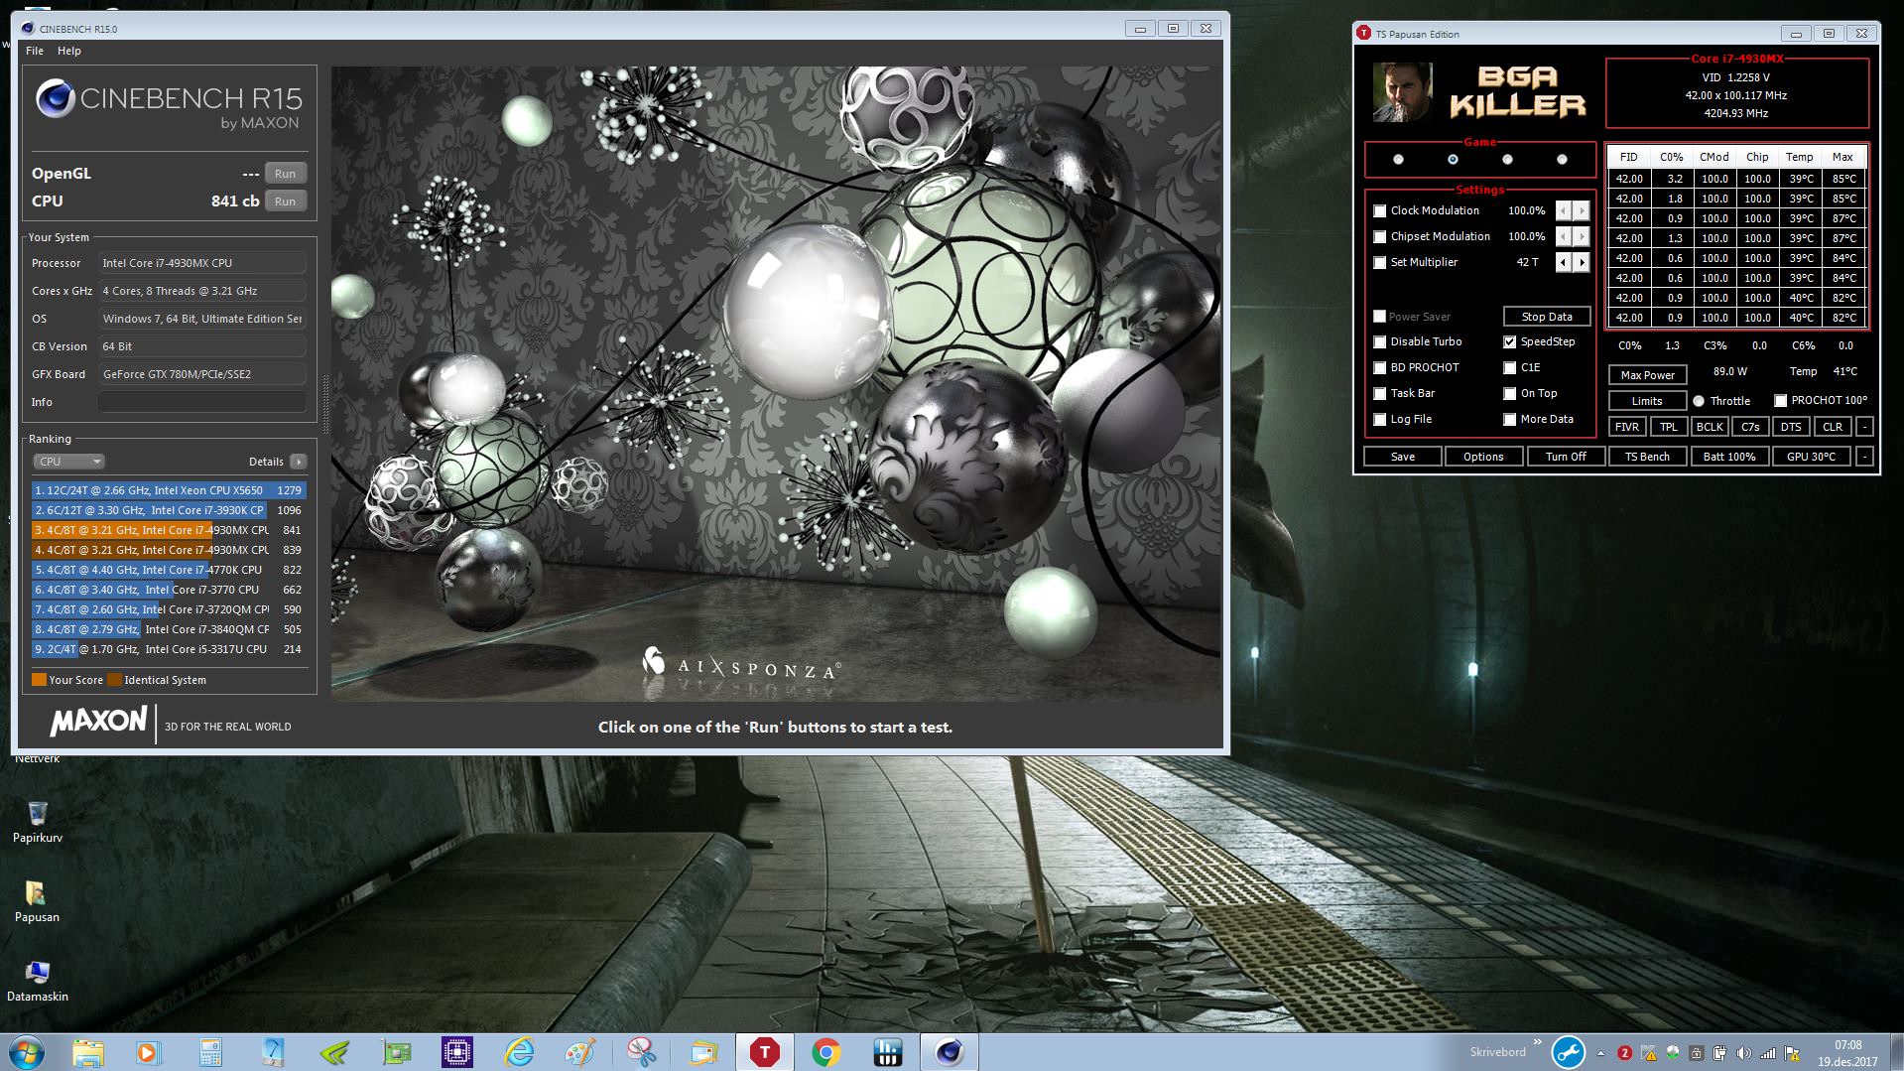Launch Windows Media Player taskbar icon
Screen dimensions: 1904x1071
(148, 1052)
